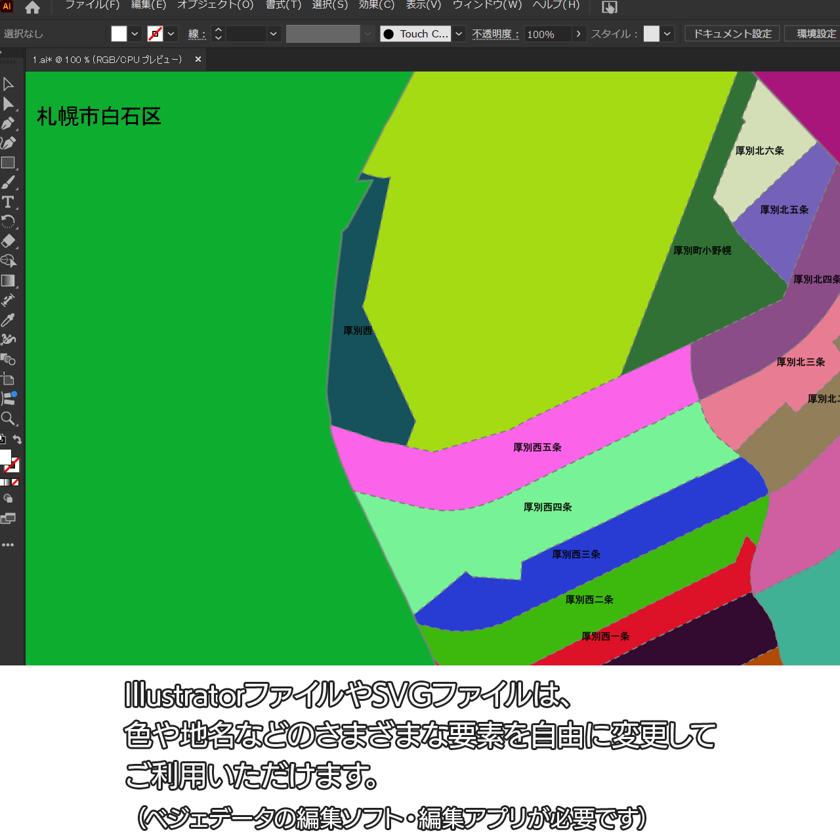Toggle the screen mode button
Screen dimensions: 840x840
pos(8,518)
